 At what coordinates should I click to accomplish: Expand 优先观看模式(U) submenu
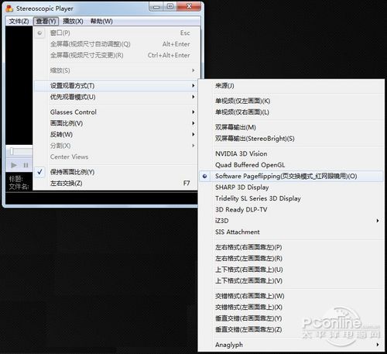point(115,97)
